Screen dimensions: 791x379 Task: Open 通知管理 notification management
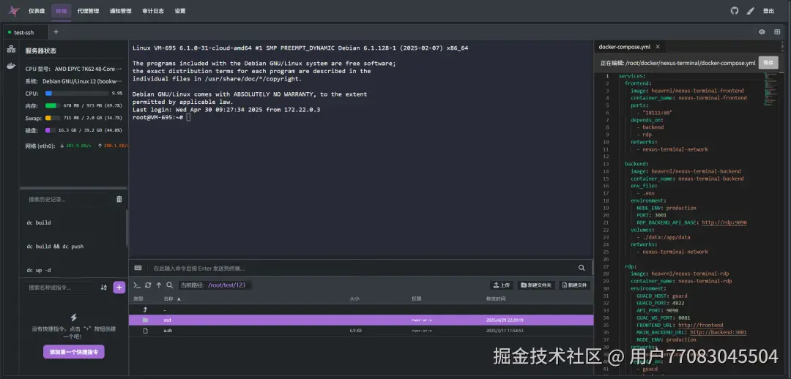coord(121,11)
